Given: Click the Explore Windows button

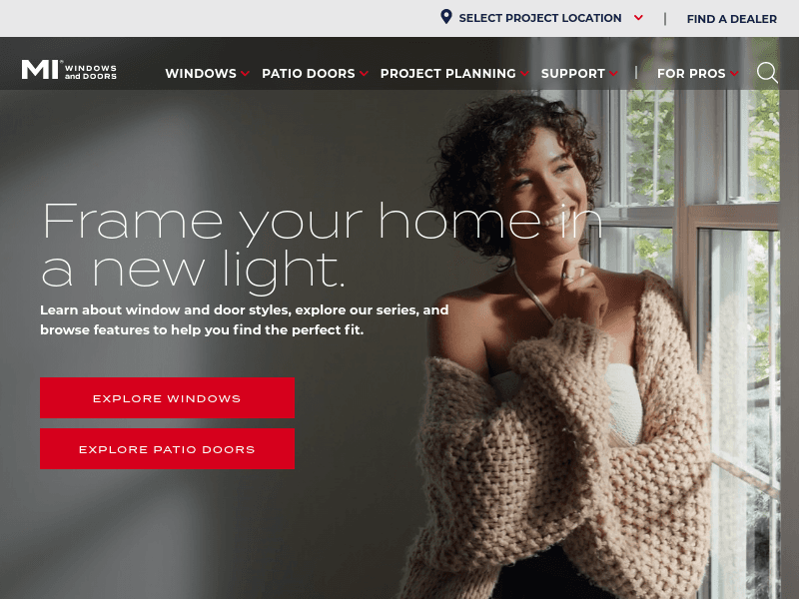Looking at the screenshot, I should pyautogui.click(x=167, y=397).
